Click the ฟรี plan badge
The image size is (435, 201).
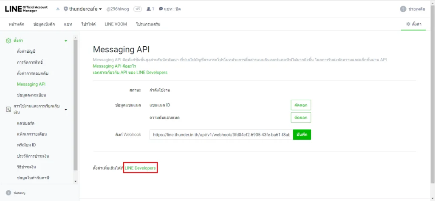click(138, 9)
